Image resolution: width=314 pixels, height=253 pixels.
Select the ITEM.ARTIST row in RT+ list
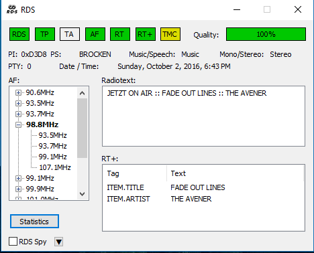tap(203, 199)
